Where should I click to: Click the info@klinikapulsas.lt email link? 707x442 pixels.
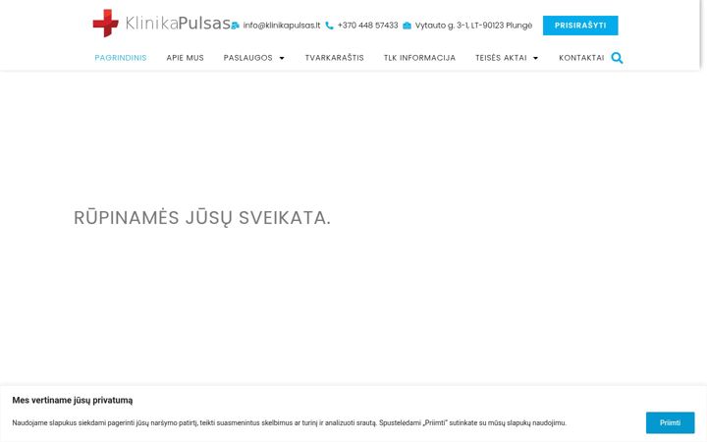(x=282, y=26)
